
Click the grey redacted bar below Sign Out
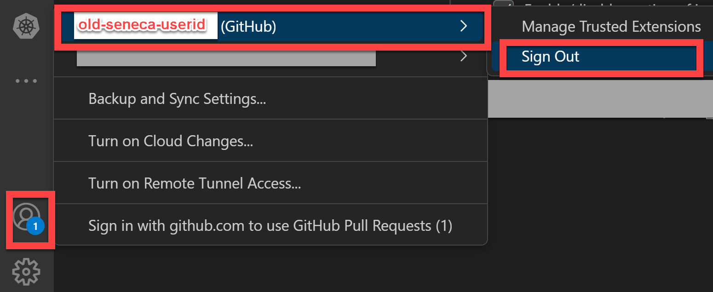pos(598,97)
